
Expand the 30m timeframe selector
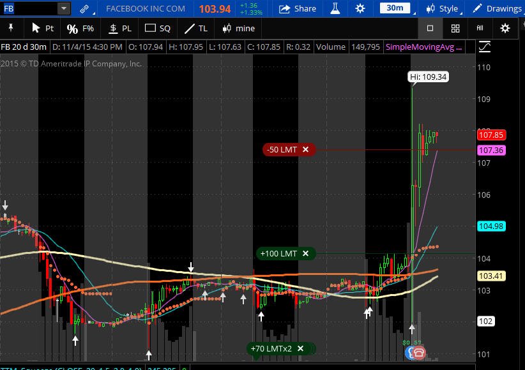[395, 8]
